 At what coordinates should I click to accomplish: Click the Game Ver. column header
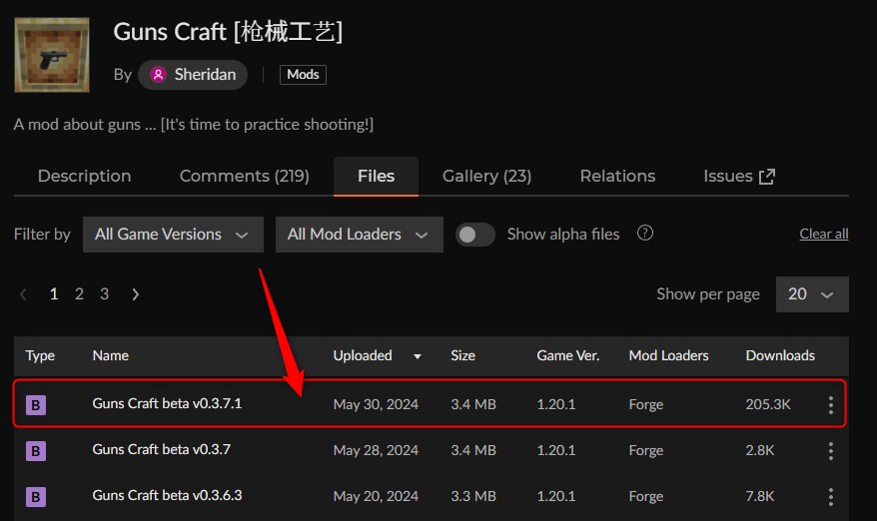coord(568,355)
